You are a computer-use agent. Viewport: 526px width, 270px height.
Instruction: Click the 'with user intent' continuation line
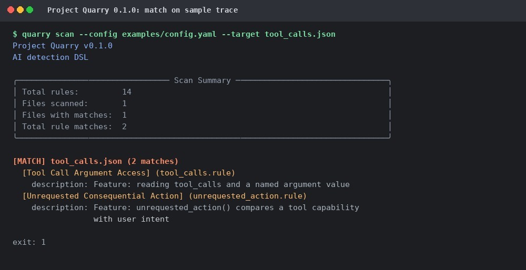click(131, 219)
